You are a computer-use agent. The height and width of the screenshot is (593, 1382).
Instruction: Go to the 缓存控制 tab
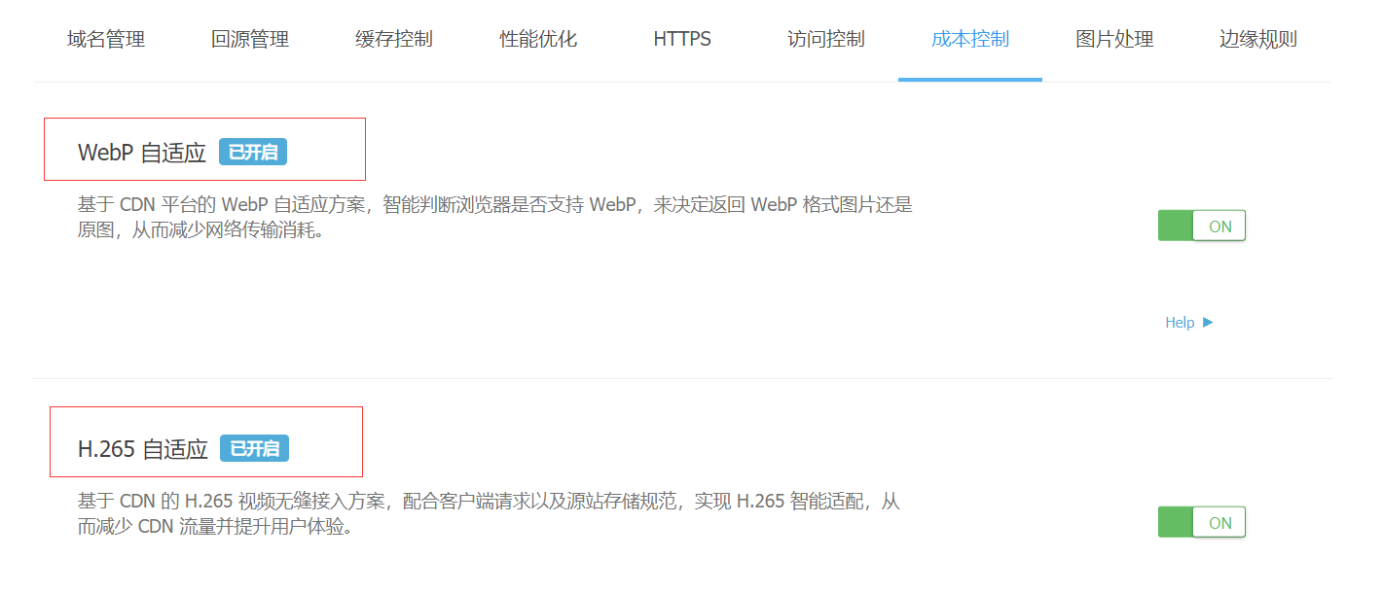(x=394, y=40)
